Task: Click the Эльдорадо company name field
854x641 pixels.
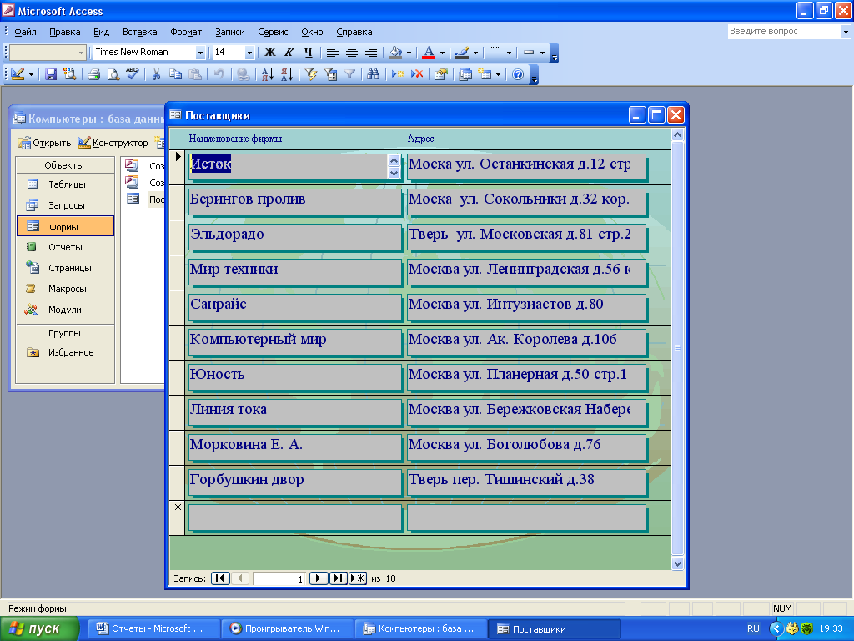Action: 294,236
